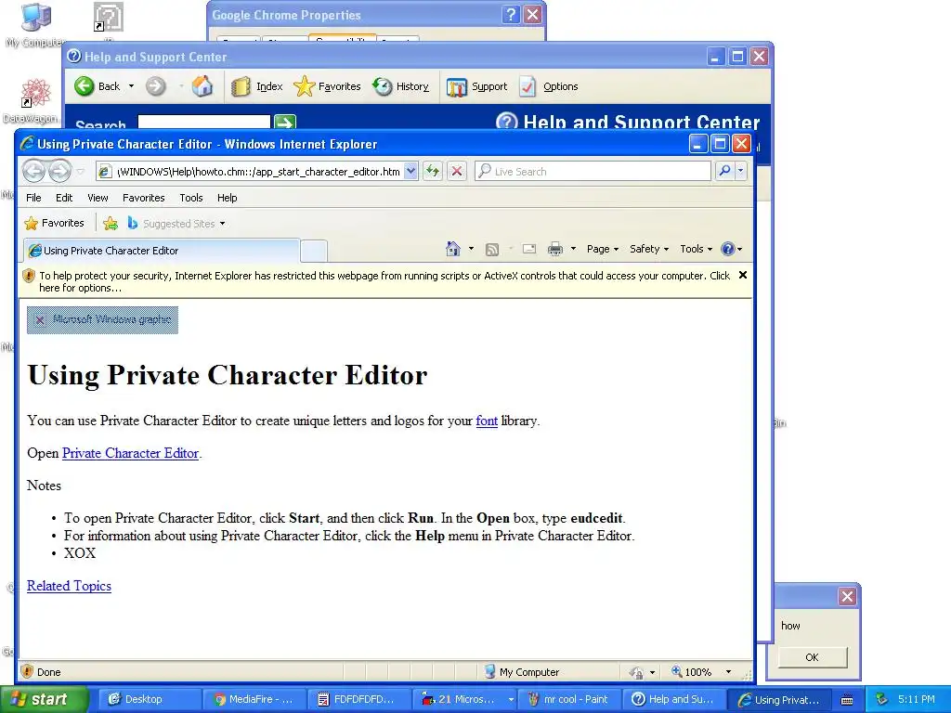
Task: Open the File menu
Action: click(34, 198)
